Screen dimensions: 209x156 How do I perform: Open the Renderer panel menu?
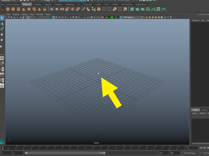[x=40, y=14]
